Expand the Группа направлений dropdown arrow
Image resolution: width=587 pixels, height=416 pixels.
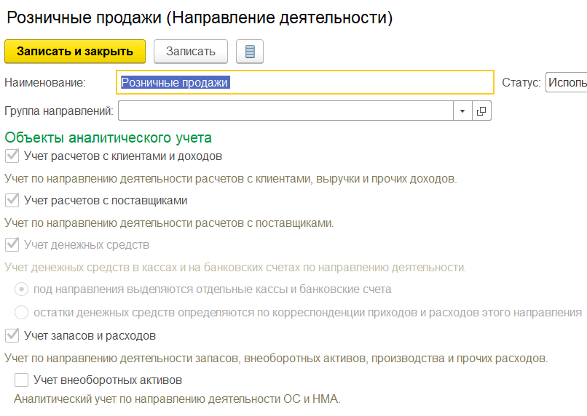click(463, 111)
